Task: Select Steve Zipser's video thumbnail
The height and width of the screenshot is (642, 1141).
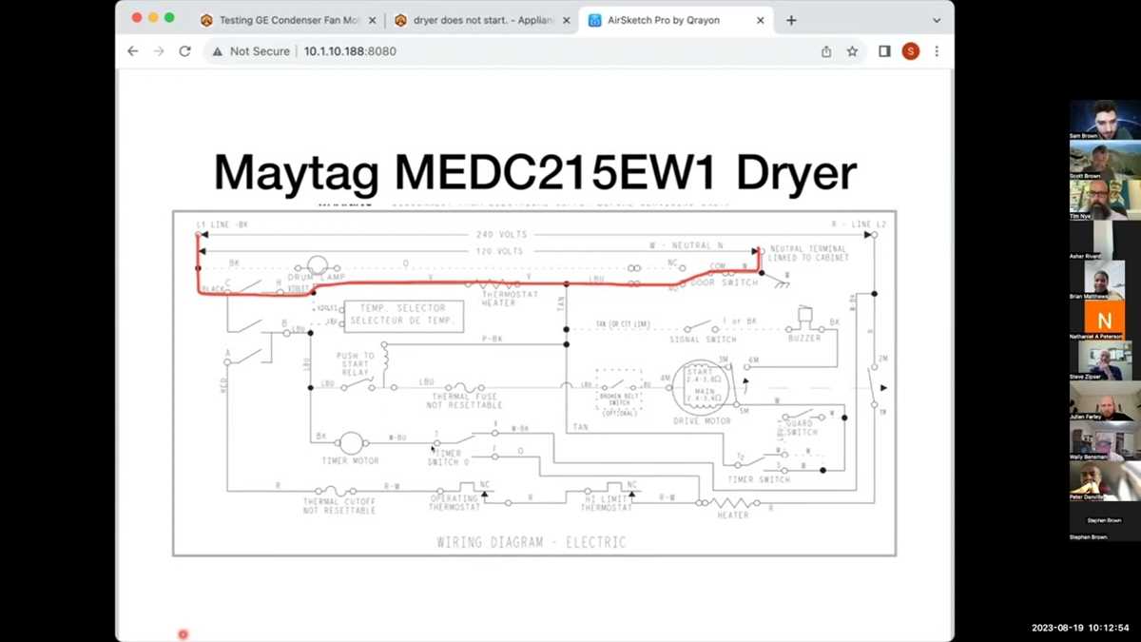Action: pos(1104,360)
